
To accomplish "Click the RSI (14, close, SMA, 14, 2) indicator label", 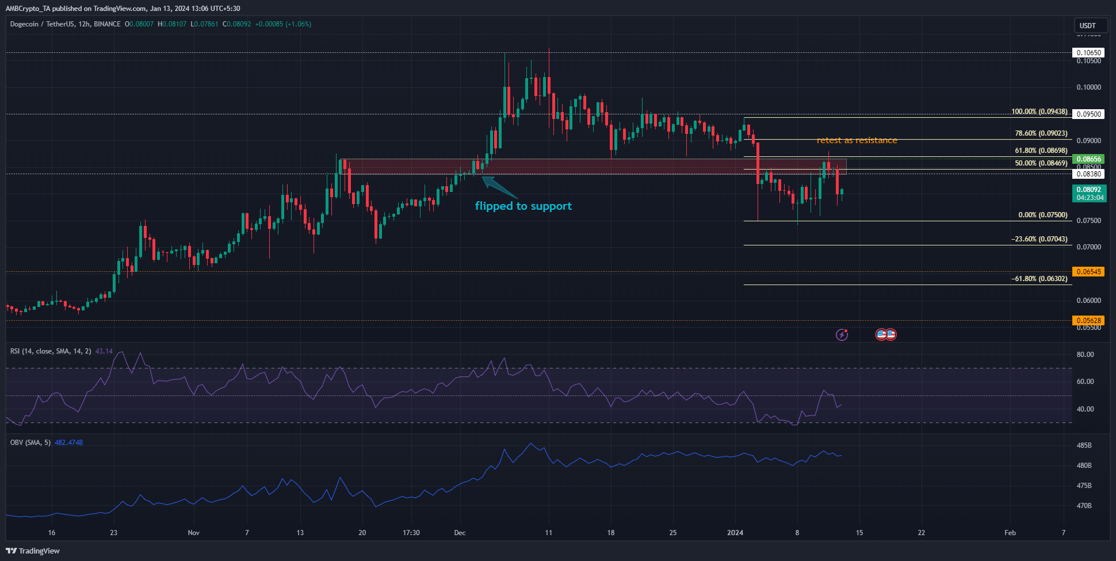I will pyautogui.click(x=51, y=351).
